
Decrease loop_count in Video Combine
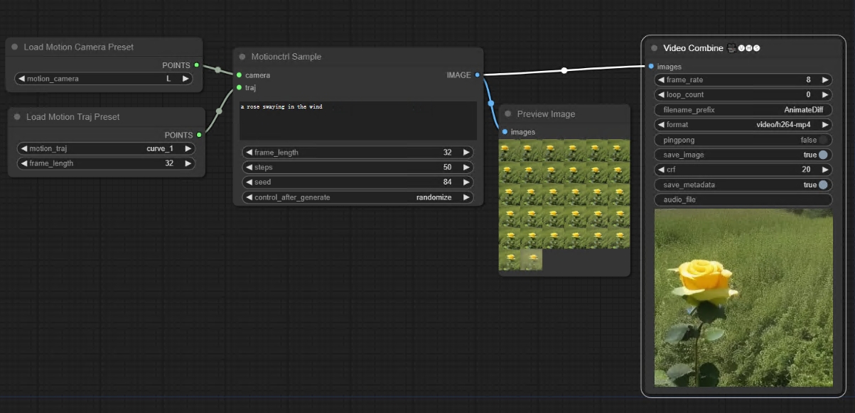click(x=662, y=94)
